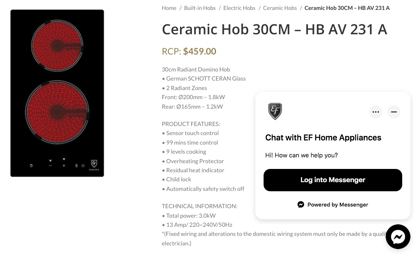Select the price $459.00
The image size is (420, 259).
click(x=199, y=51)
